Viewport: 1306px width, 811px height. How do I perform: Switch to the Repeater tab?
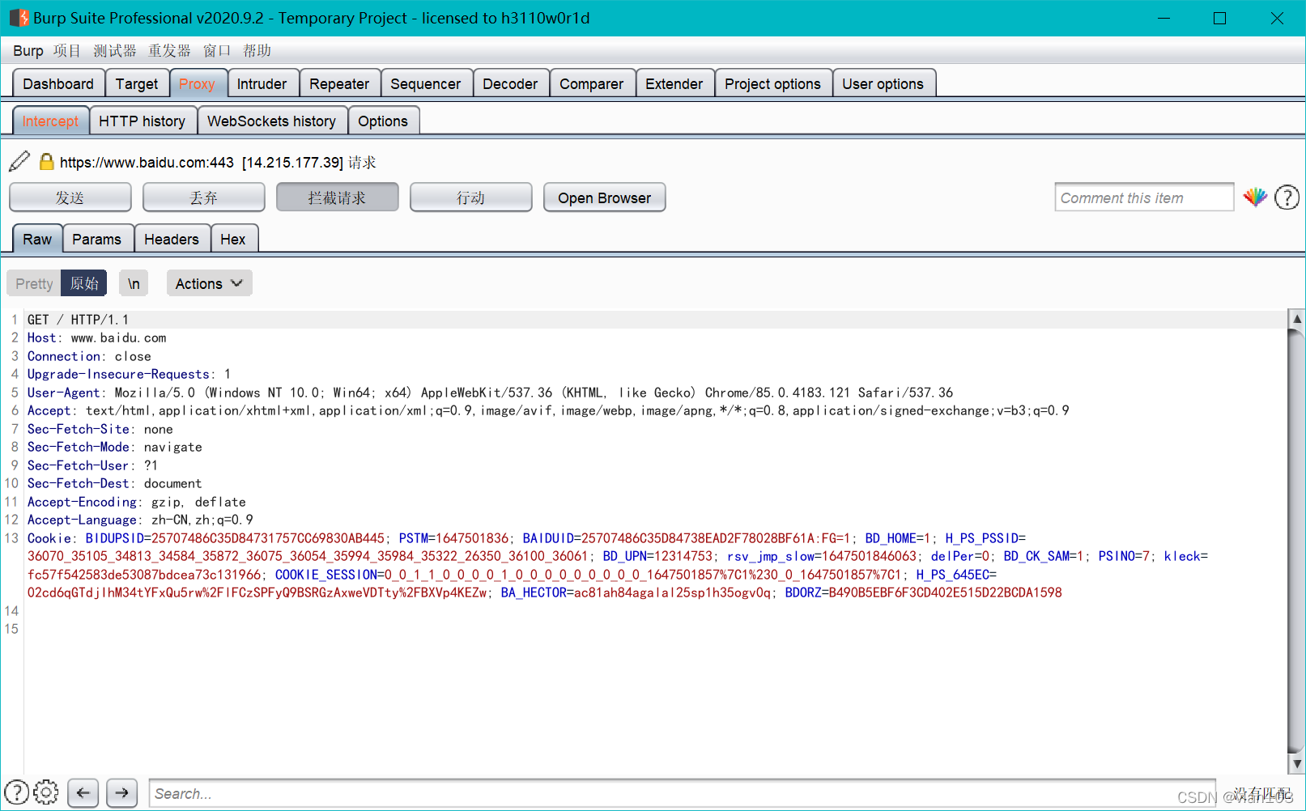tap(339, 83)
